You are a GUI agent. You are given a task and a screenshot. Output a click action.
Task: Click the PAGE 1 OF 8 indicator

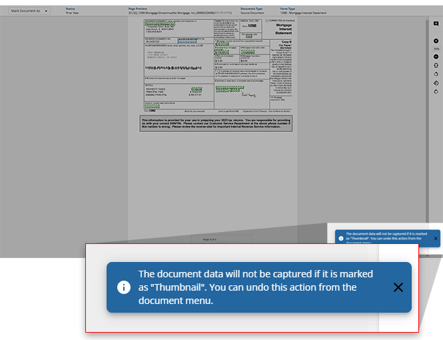212,238
